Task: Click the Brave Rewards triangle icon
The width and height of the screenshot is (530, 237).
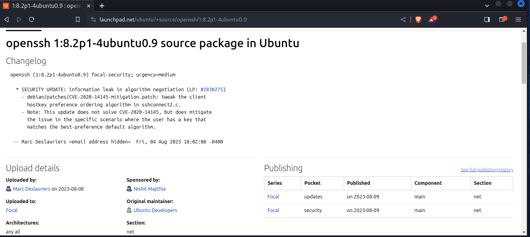Action: [x=432, y=19]
